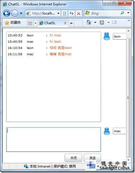
Task: Click the Home icon in the toolbar
Action: tap(89, 22)
